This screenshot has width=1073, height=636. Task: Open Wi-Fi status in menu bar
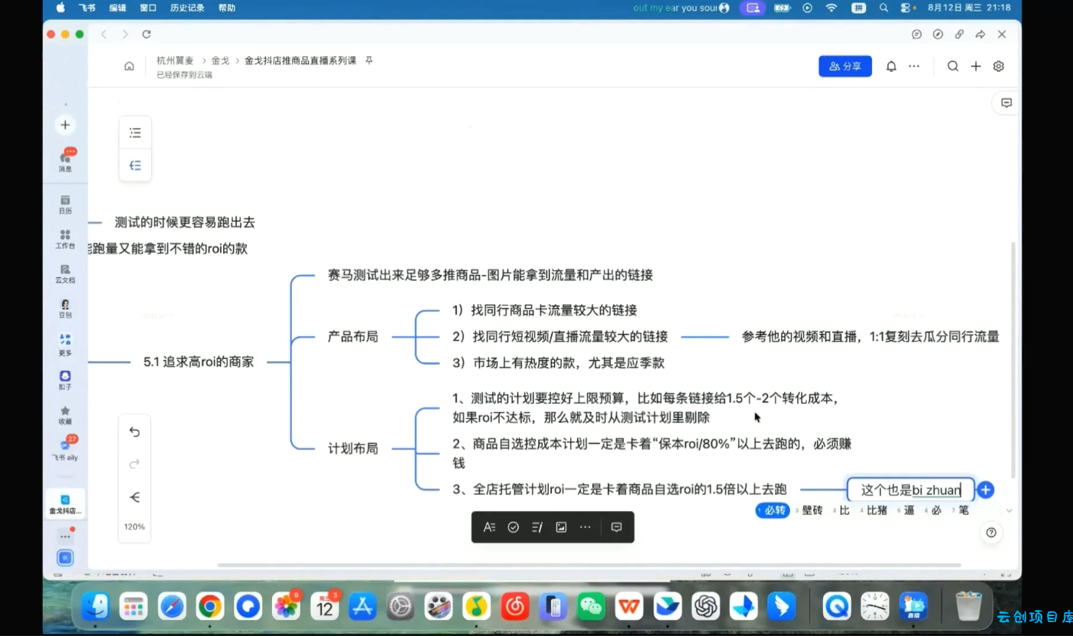(832, 8)
